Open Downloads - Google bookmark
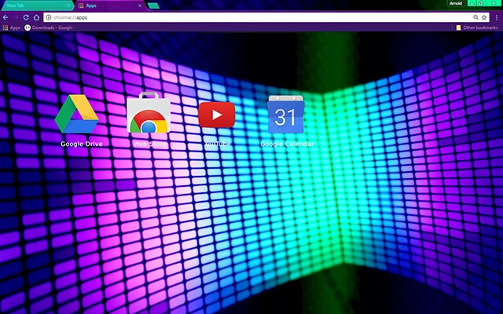Screen dimensions: 503x314 pos(50,28)
